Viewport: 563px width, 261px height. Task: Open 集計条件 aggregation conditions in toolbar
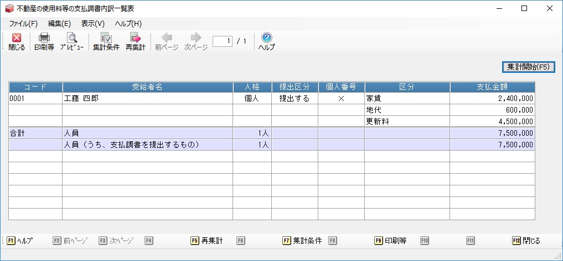pyautogui.click(x=106, y=38)
